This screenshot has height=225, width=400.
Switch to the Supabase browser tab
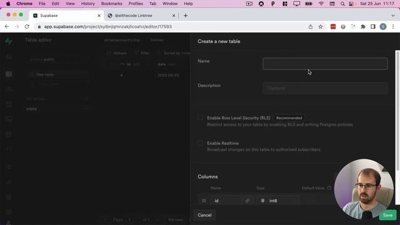[67, 16]
